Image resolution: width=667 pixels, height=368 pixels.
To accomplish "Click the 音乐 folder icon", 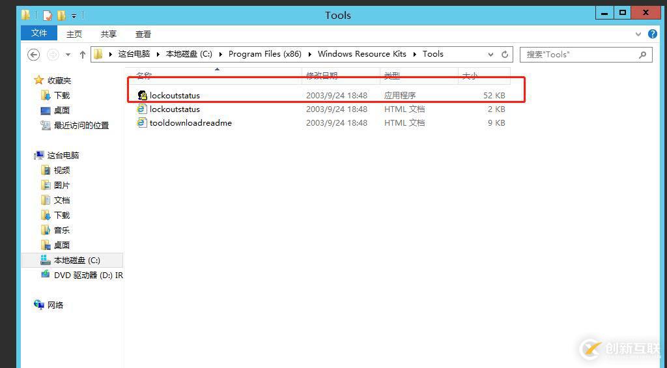I will [x=46, y=230].
